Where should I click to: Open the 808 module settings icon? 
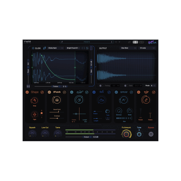click(109, 92)
